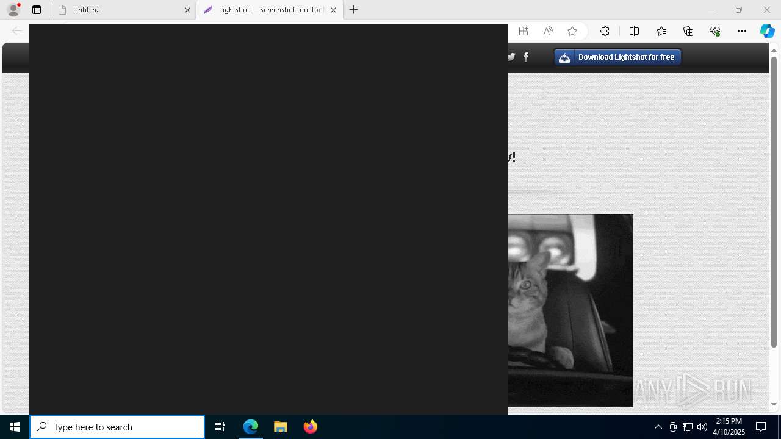Open the App available icon in address bar
The image size is (781, 439).
524,31
